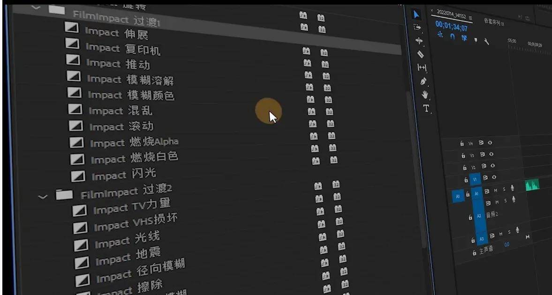Screen dimensions: 552x295
Task: Select the Pen tool
Action: tap(423, 81)
